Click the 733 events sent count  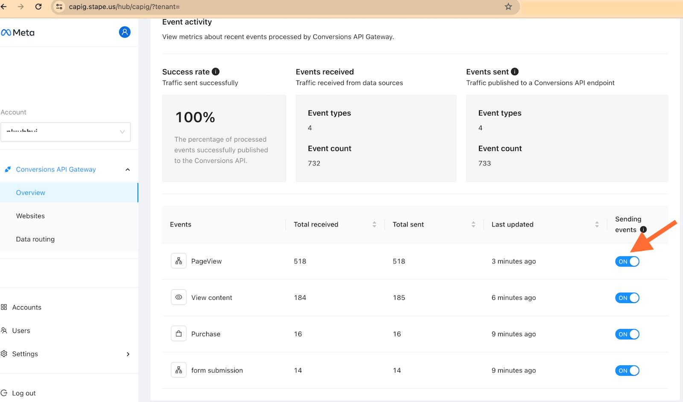click(485, 163)
